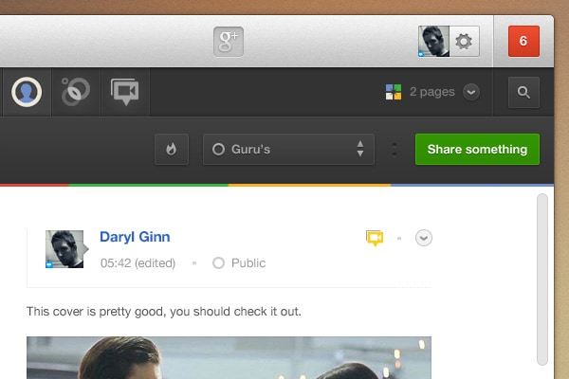
Task: Open the Guru's circle selector
Action: click(x=288, y=149)
